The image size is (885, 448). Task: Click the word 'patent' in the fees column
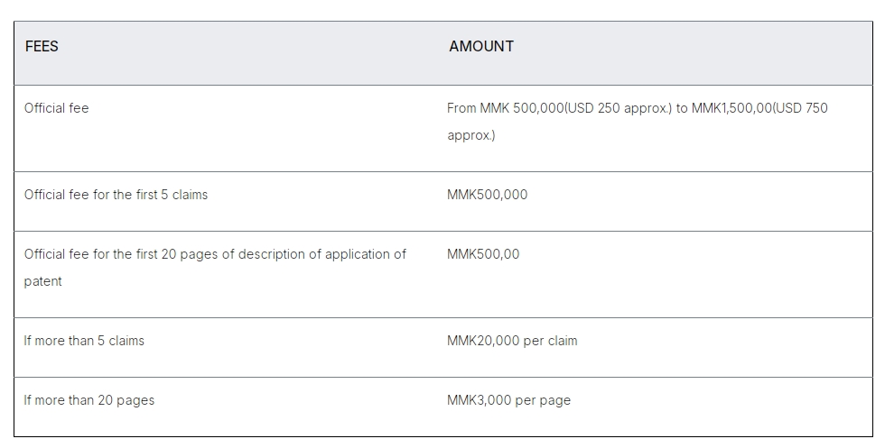click(x=42, y=281)
